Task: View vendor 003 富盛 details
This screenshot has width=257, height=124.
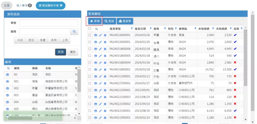Action: click(8, 95)
